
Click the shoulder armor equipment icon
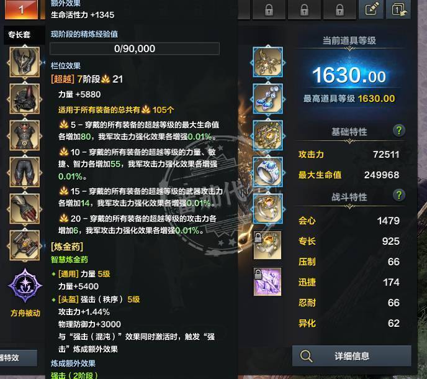point(25,98)
